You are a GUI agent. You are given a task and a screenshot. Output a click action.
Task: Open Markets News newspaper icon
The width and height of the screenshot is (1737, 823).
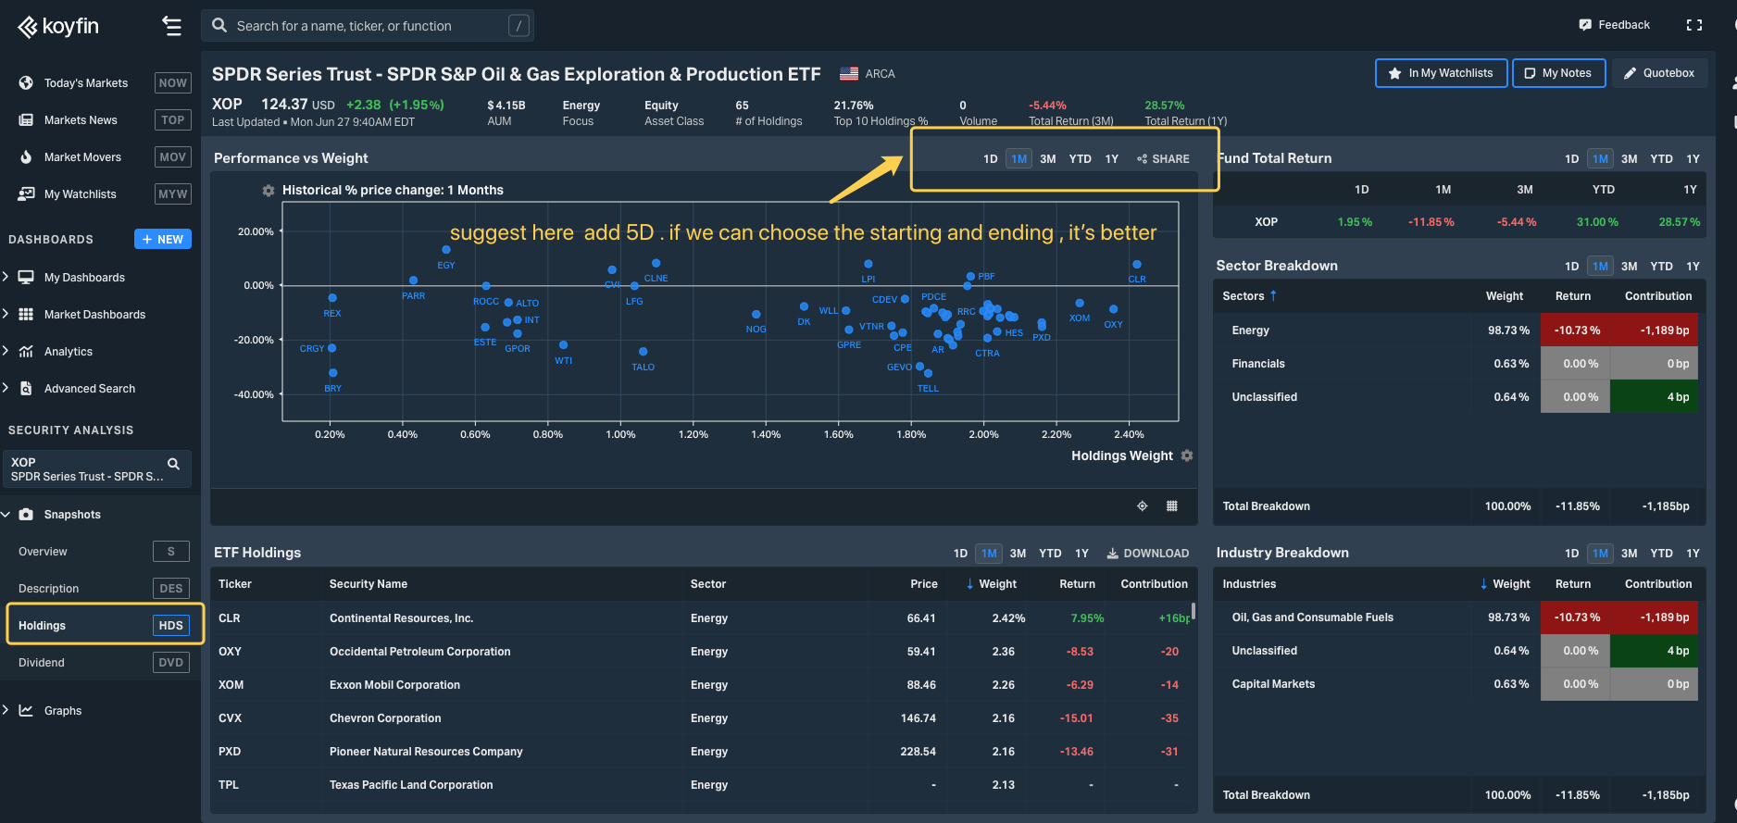coord(26,120)
